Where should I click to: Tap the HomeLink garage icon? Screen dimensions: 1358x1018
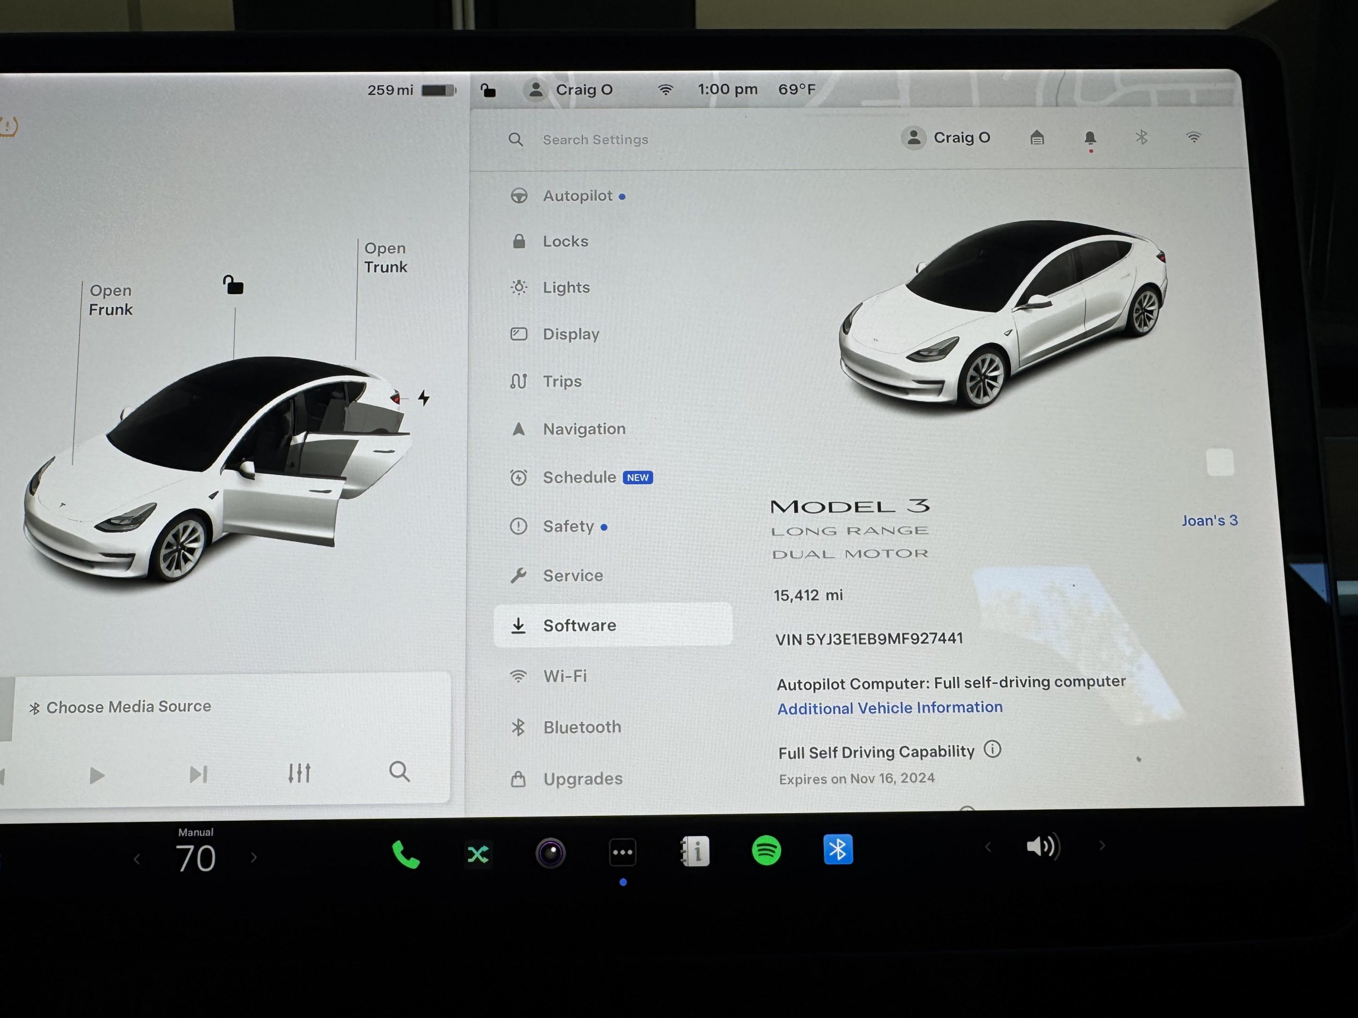click(1037, 137)
